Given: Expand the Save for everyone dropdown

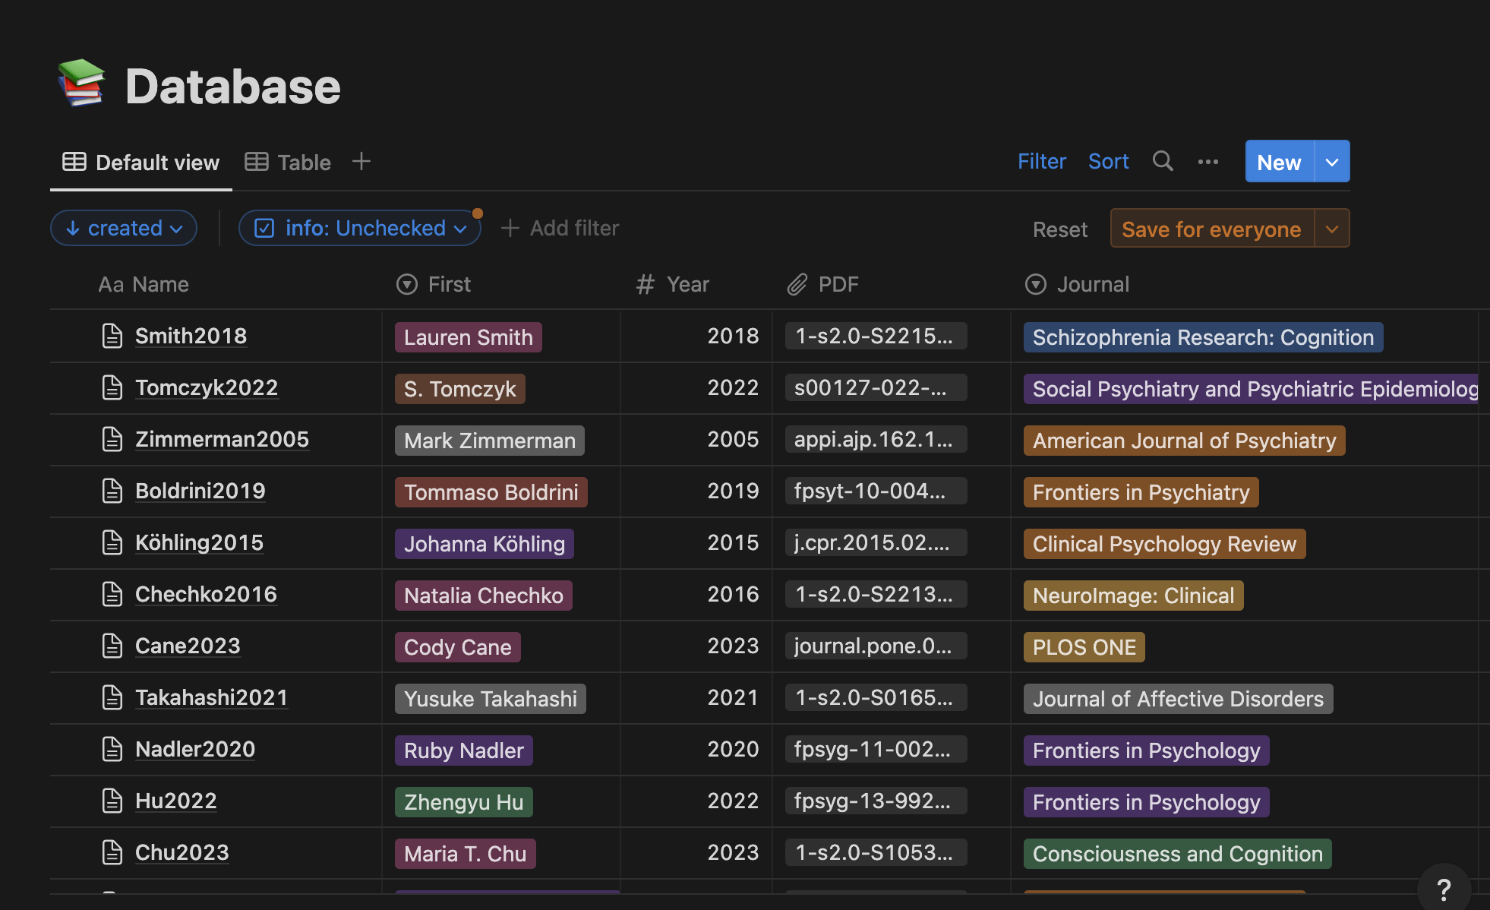Looking at the screenshot, I should point(1333,228).
